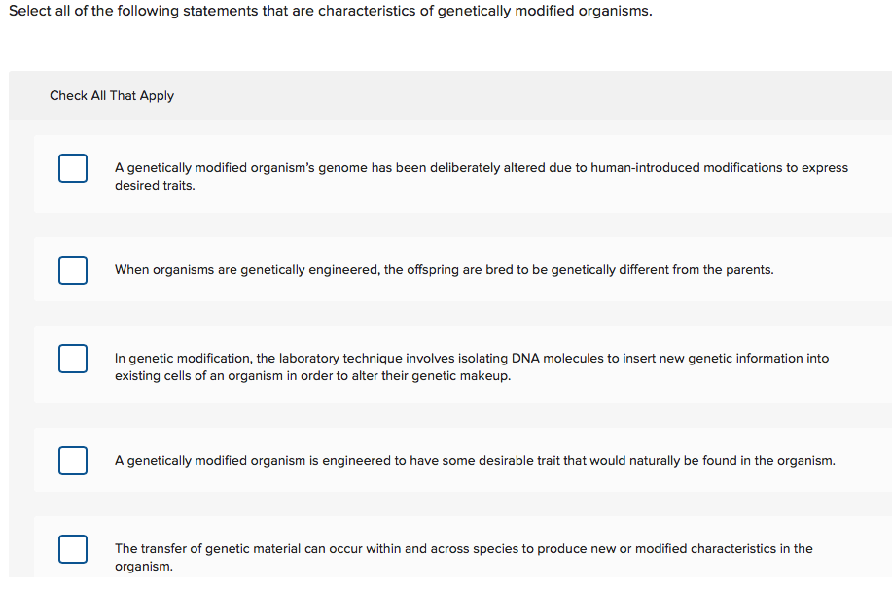Screen dimensions: 892x589
Task: Check the box about offspring being genetically different
Action: (72, 269)
